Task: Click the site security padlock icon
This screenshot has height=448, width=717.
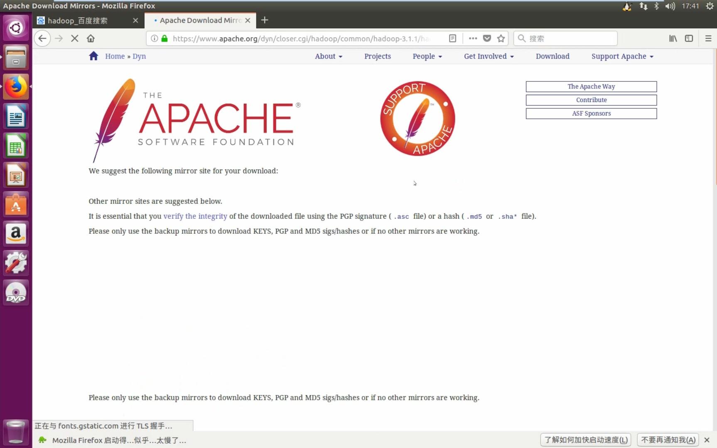Action: (x=164, y=39)
